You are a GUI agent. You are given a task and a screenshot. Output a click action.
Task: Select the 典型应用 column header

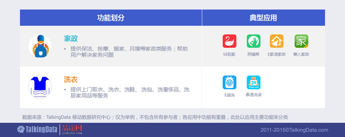263,18
